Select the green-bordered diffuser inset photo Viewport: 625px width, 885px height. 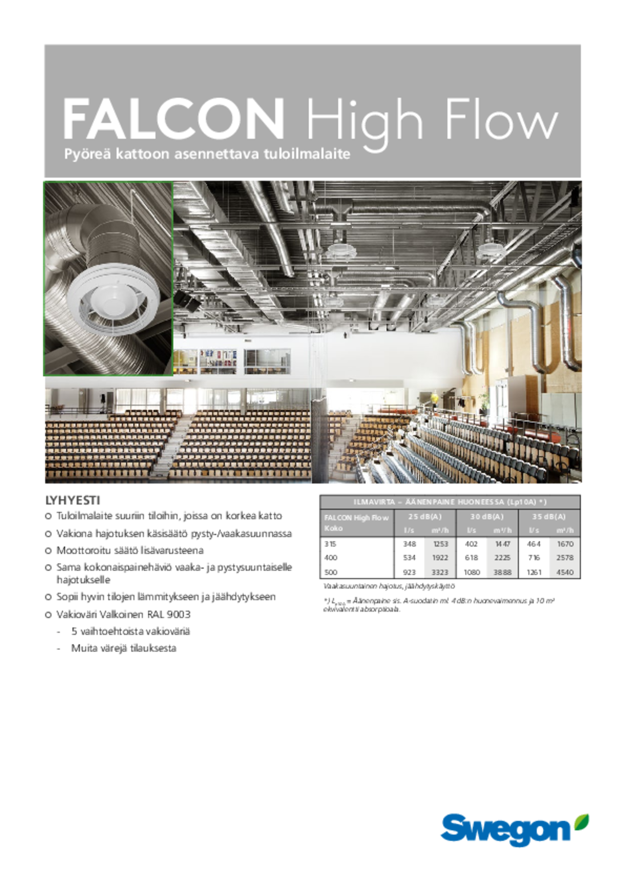tap(108, 278)
